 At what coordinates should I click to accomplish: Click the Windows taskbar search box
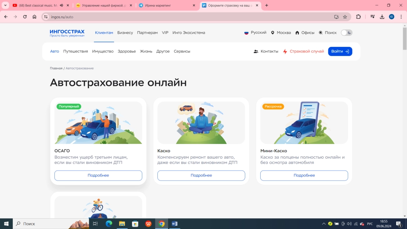[x=50, y=223]
